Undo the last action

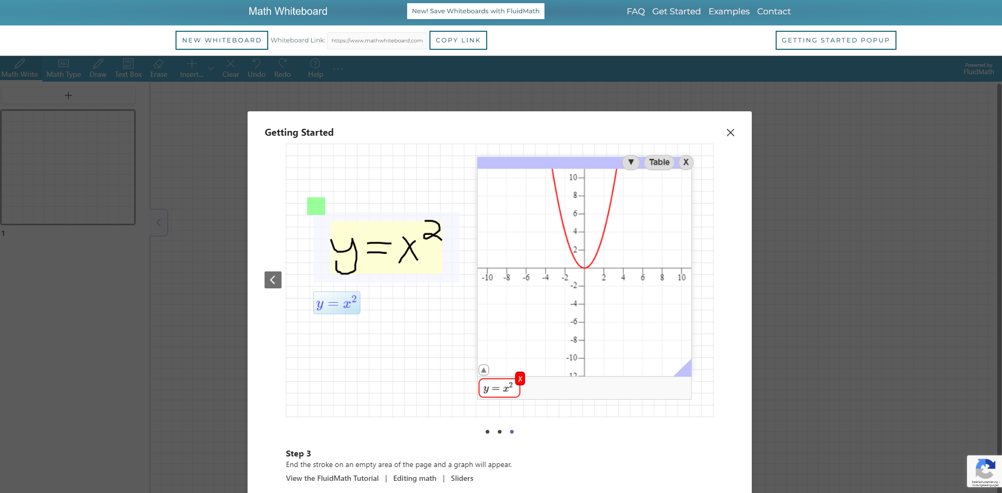(x=256, y=68)
